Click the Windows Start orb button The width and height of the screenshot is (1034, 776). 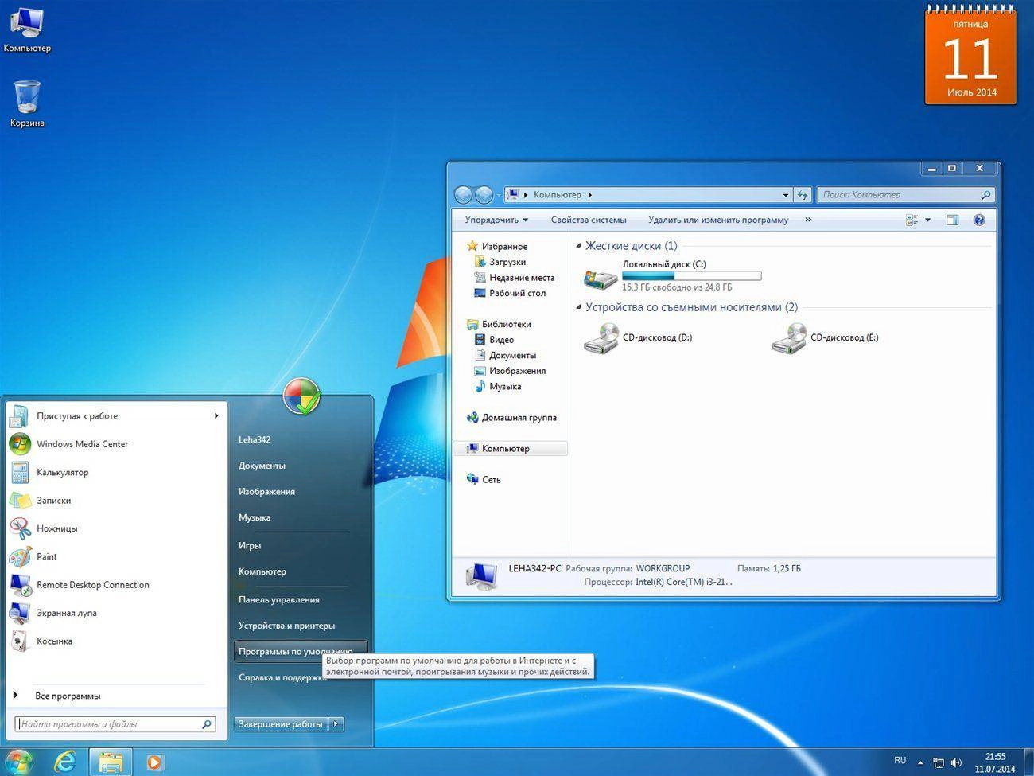tap(18, 762)
